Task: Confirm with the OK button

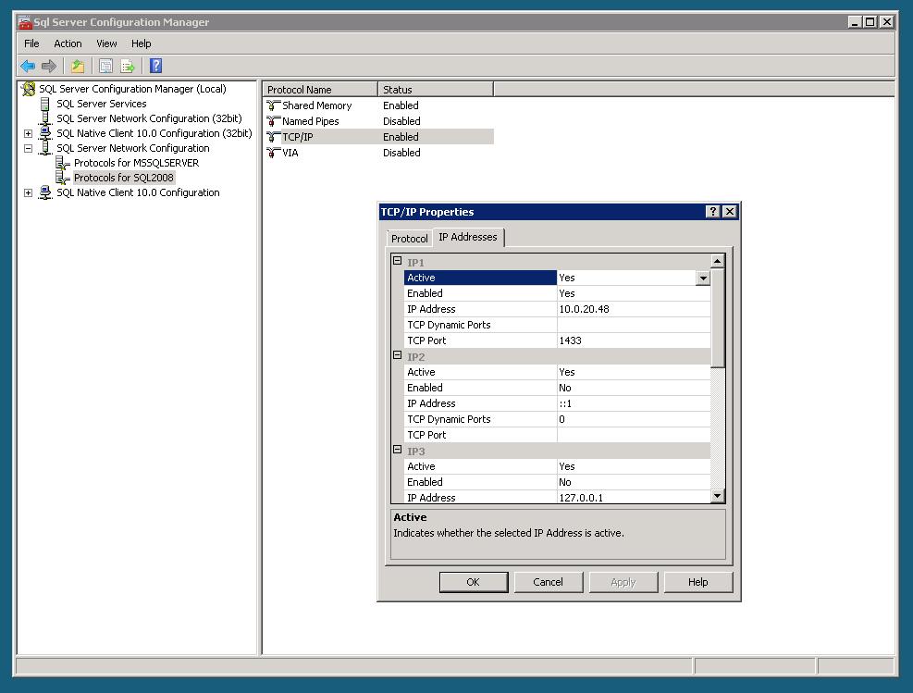Action: (474, 582)
